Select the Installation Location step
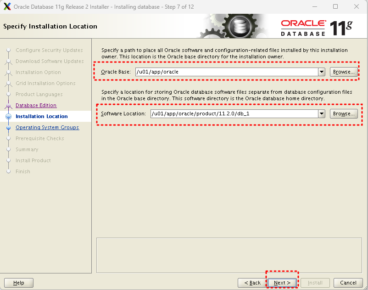 [42, 116]
